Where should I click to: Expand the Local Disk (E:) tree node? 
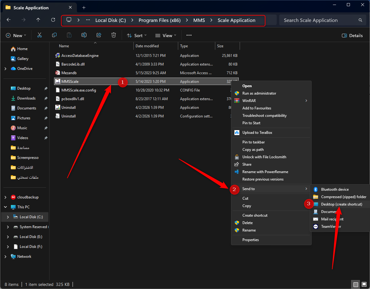point(8,237)
